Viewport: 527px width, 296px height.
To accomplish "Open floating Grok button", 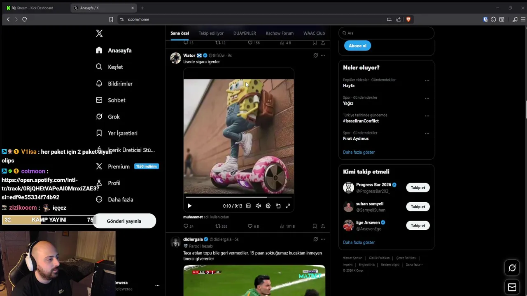I will pos(512,268).
